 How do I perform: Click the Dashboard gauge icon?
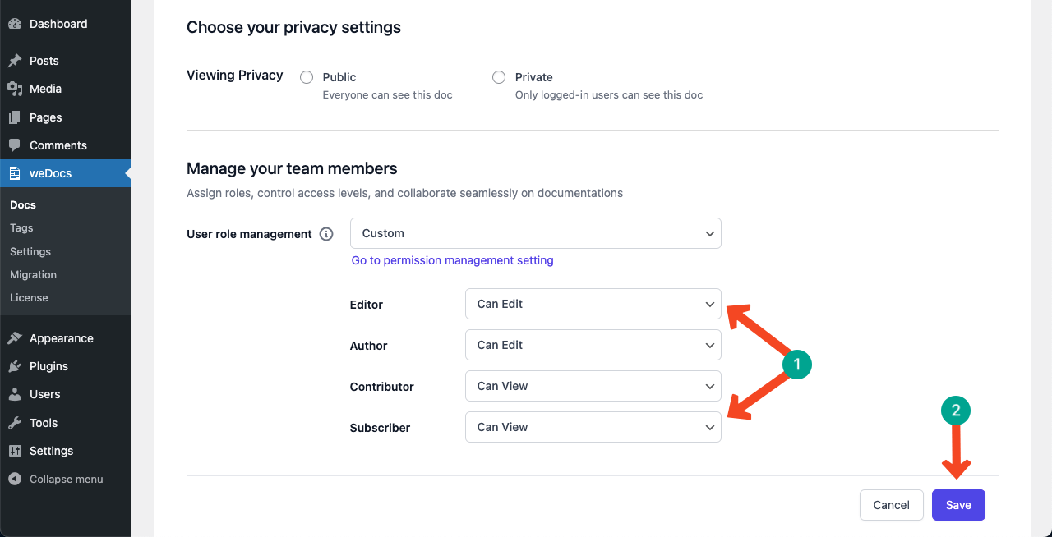(x=15, y=24)
